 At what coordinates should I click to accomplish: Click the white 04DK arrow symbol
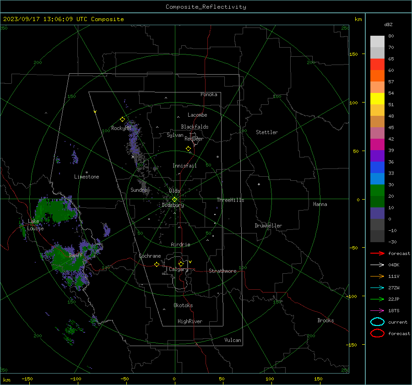pyautogui.click(x=377, y=265)
